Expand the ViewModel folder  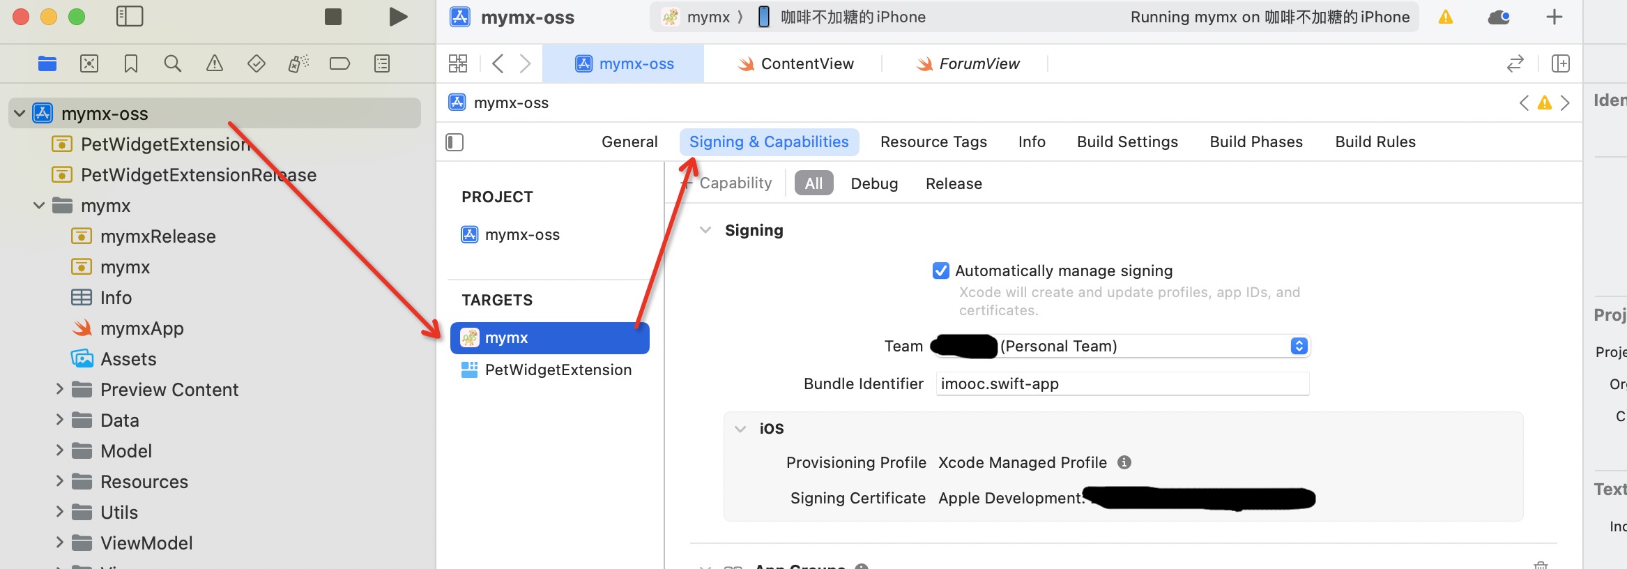(x=59, y=543)
